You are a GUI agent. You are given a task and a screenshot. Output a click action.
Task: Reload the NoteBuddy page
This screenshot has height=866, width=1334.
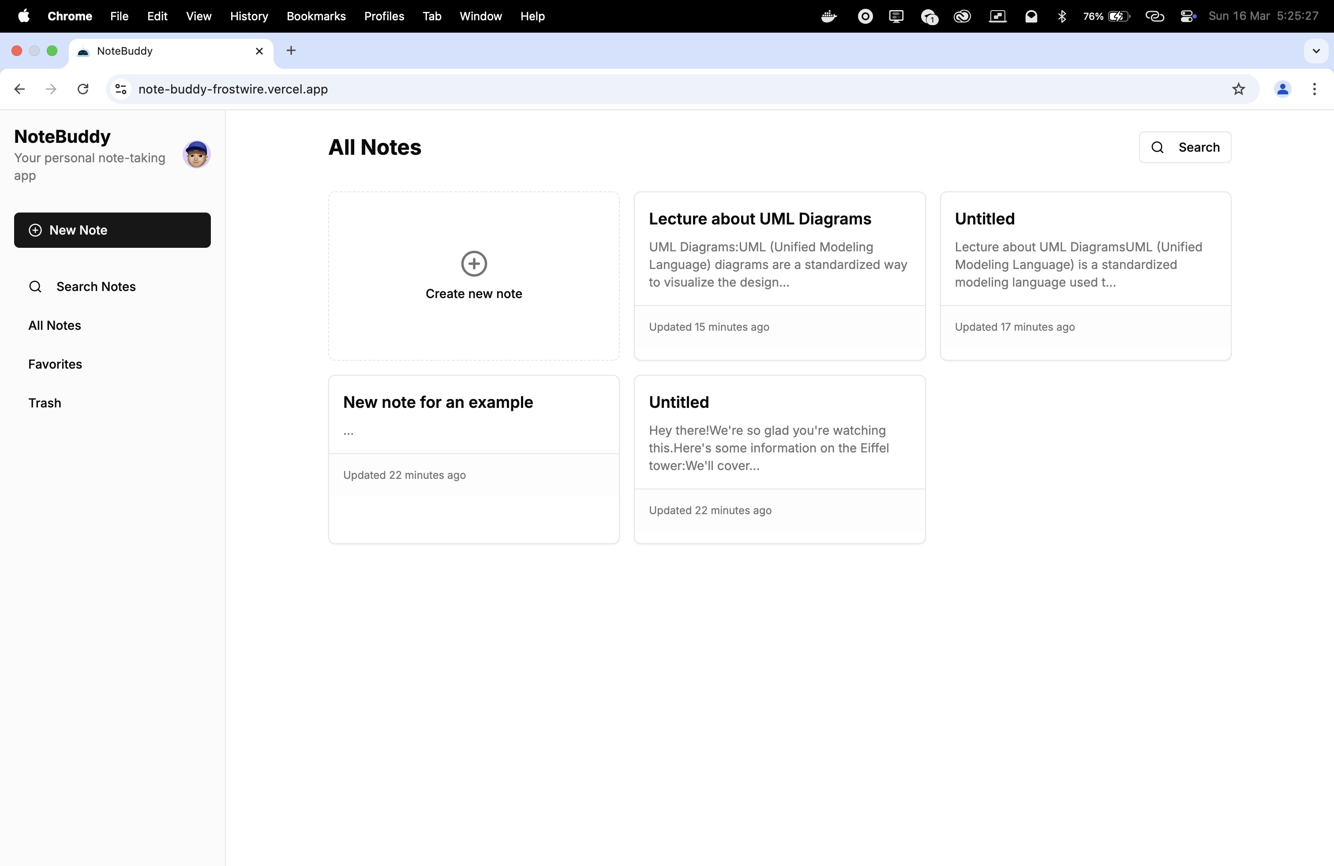point(83,89)
